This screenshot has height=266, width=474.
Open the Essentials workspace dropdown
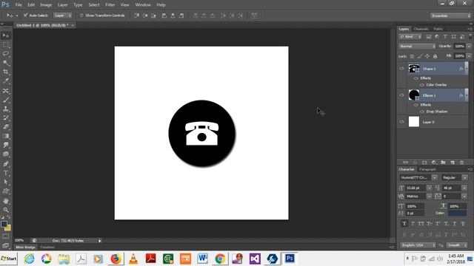[450, 16]
